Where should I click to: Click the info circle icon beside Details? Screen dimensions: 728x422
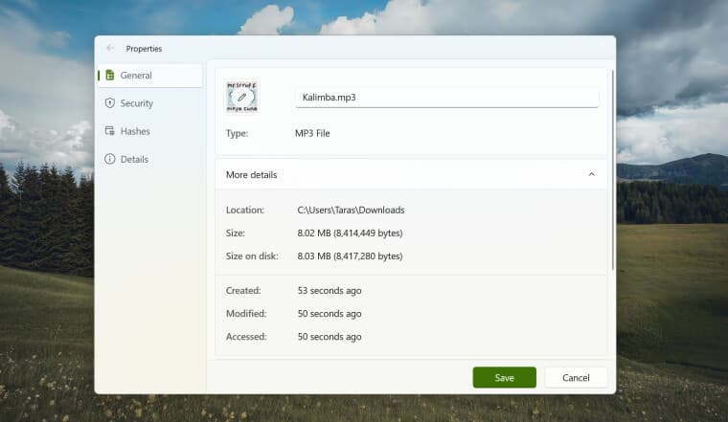pyautogui.click(x=110, y=159)
